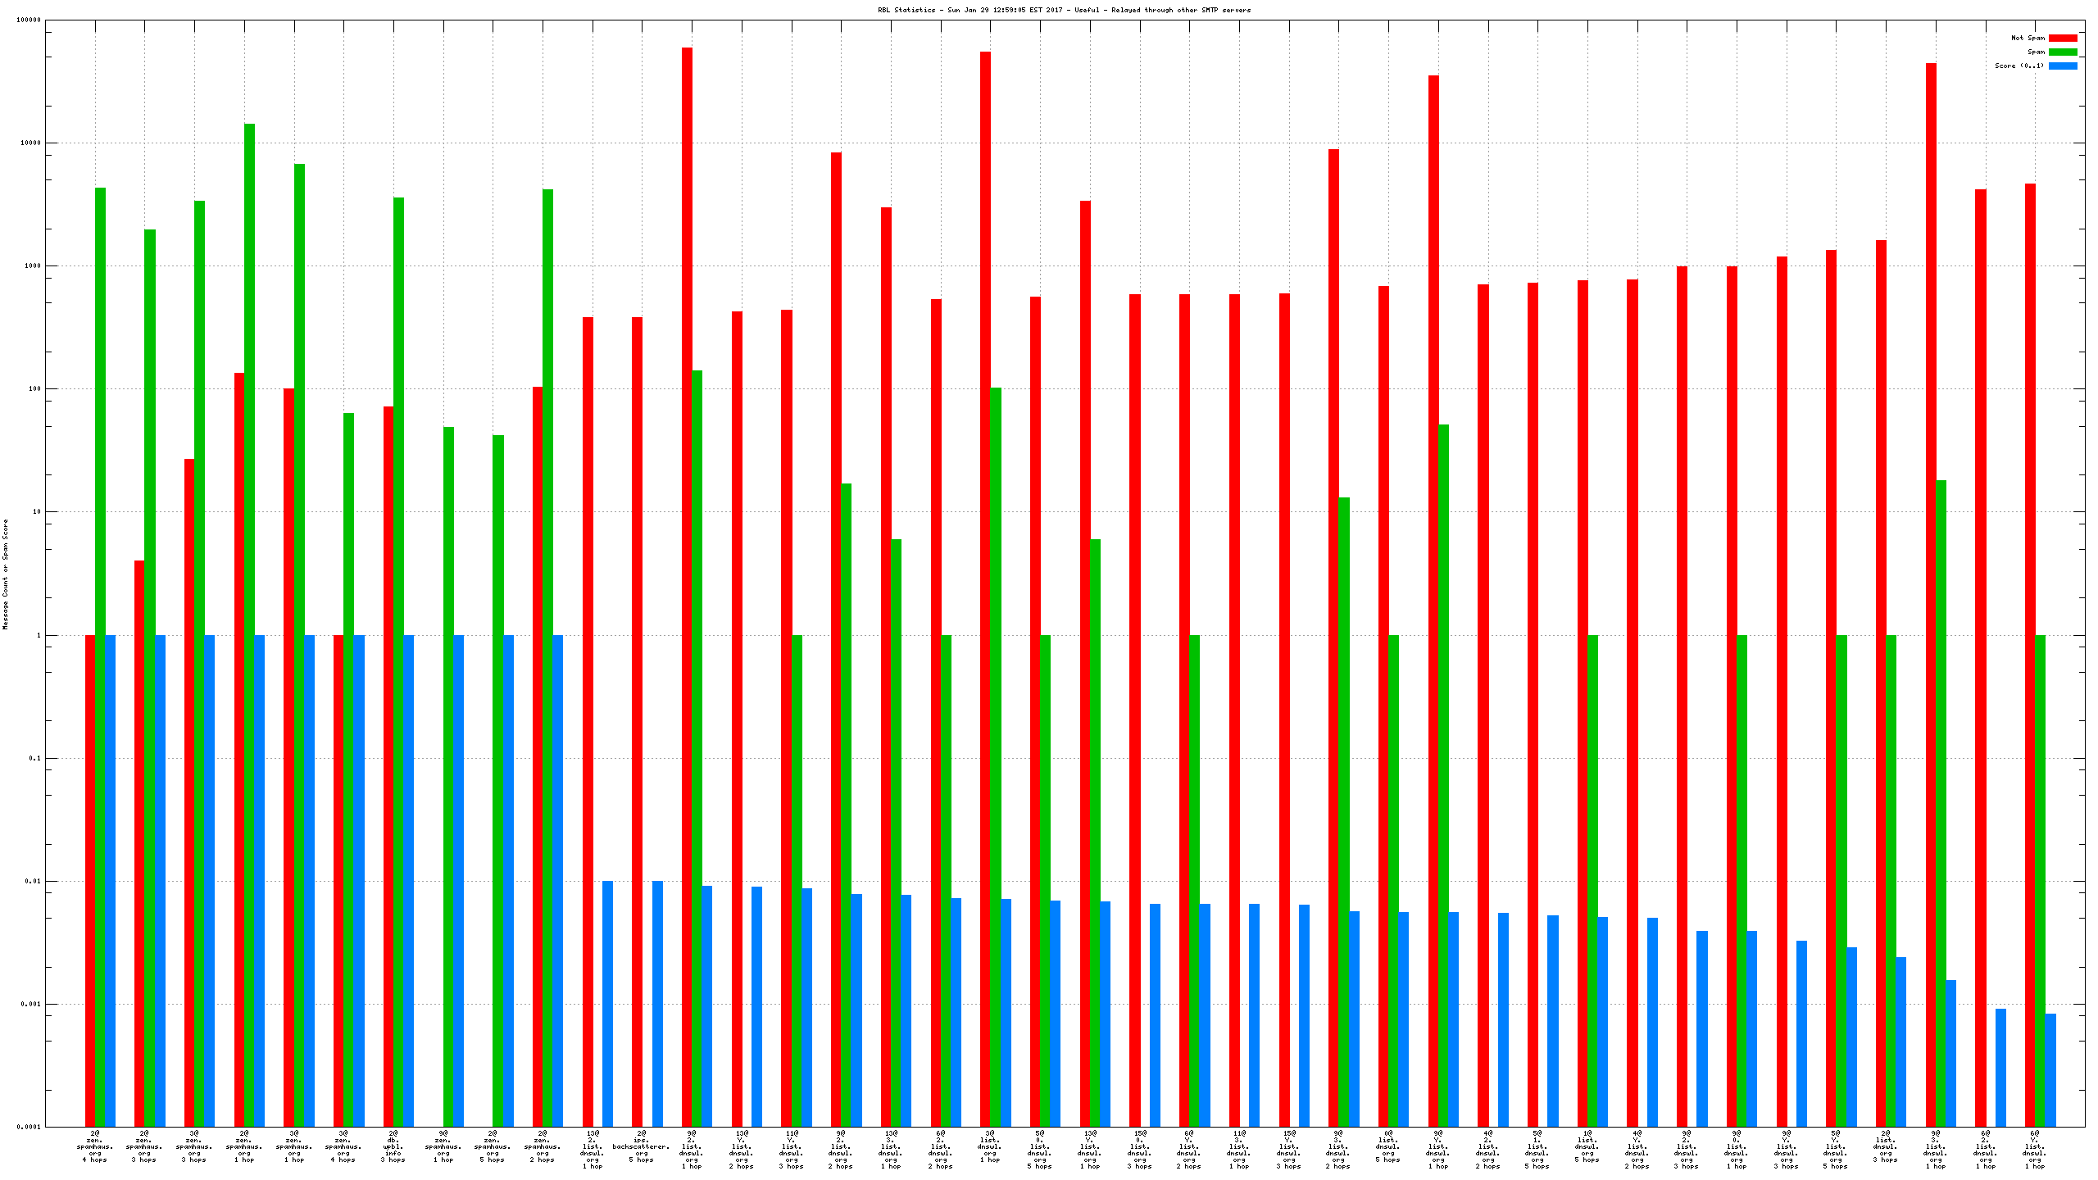Select the 'Score (0..1)' legend label
Viewport: 2098px width, 1180px height.
coord(2019,66)
